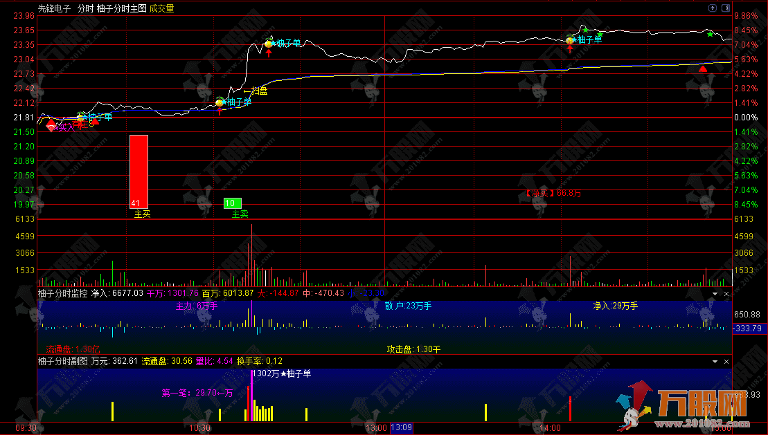Click the green 主卖 box labeled 10
The width and height of the screenshot is (768, 435).
(232, 203)
